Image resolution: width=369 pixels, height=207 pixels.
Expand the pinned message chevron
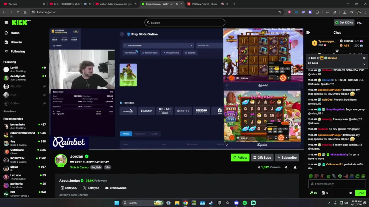click(x=364, y=64)
